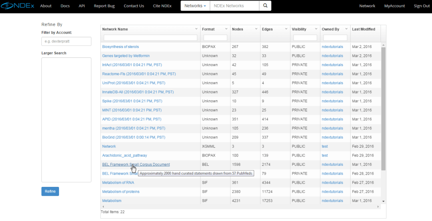Click the Larger Search text area
Viewport: 432px width, 221px height.
(x=66, y=120)
